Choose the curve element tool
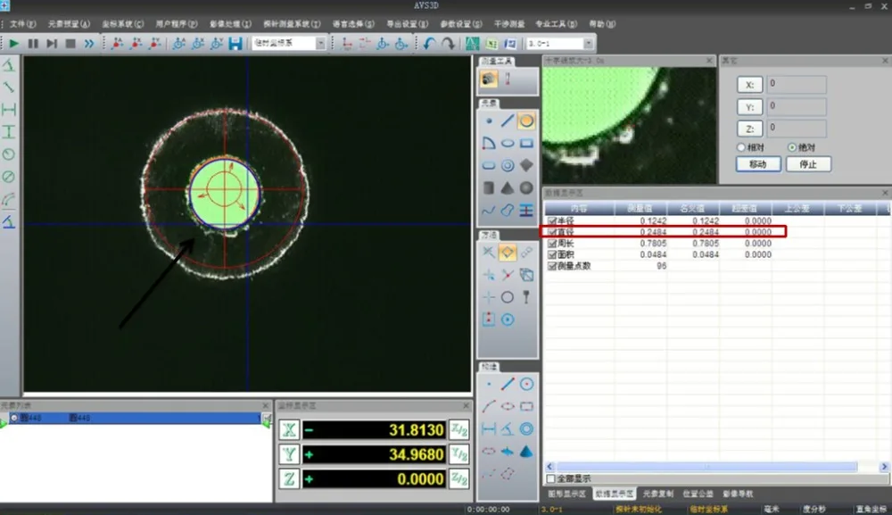This screenshot has height=515, width=892. click(489, 211)
